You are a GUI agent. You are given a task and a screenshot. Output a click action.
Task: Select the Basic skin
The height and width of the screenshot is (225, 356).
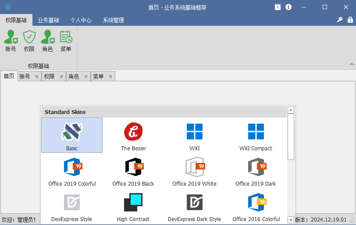pos(72,135)
